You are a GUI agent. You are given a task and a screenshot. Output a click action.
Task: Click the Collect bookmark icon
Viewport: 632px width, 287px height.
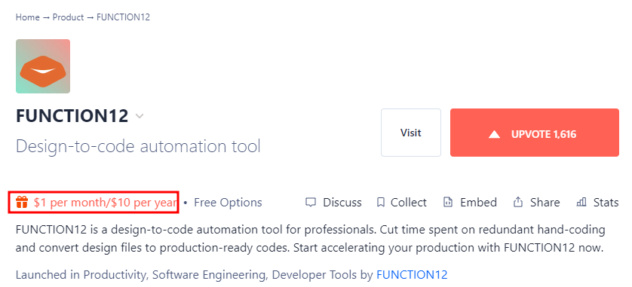[x=381, y=203]
